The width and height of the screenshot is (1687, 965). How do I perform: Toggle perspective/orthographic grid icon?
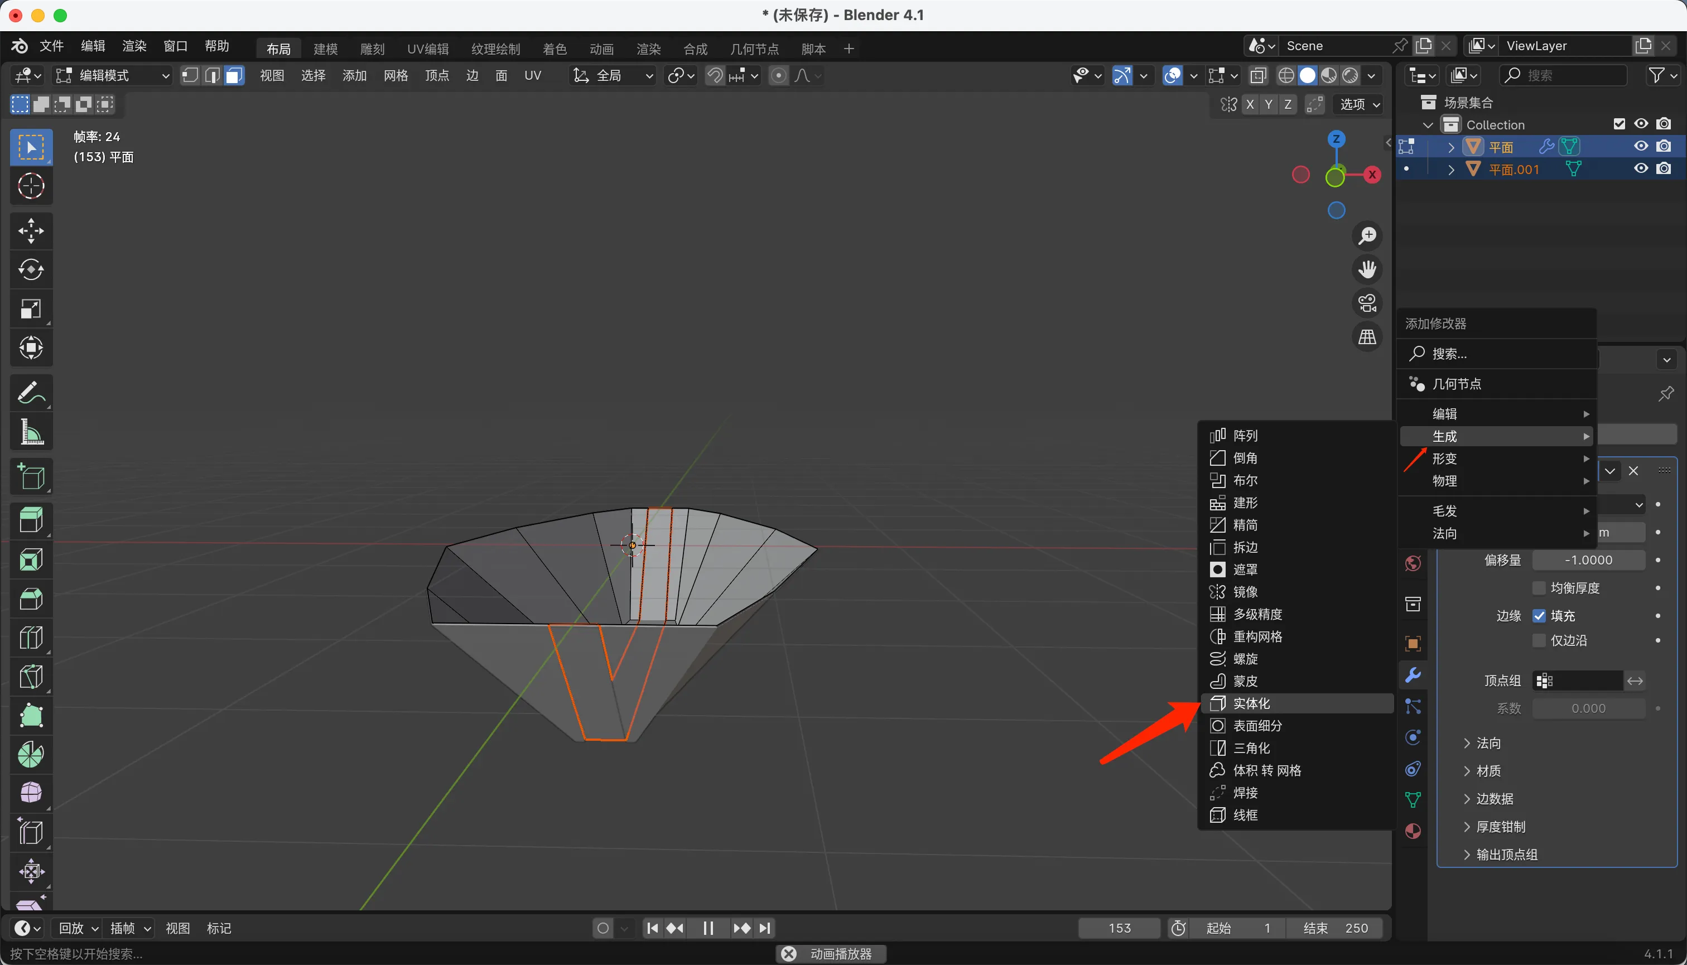coord(1367,337)
